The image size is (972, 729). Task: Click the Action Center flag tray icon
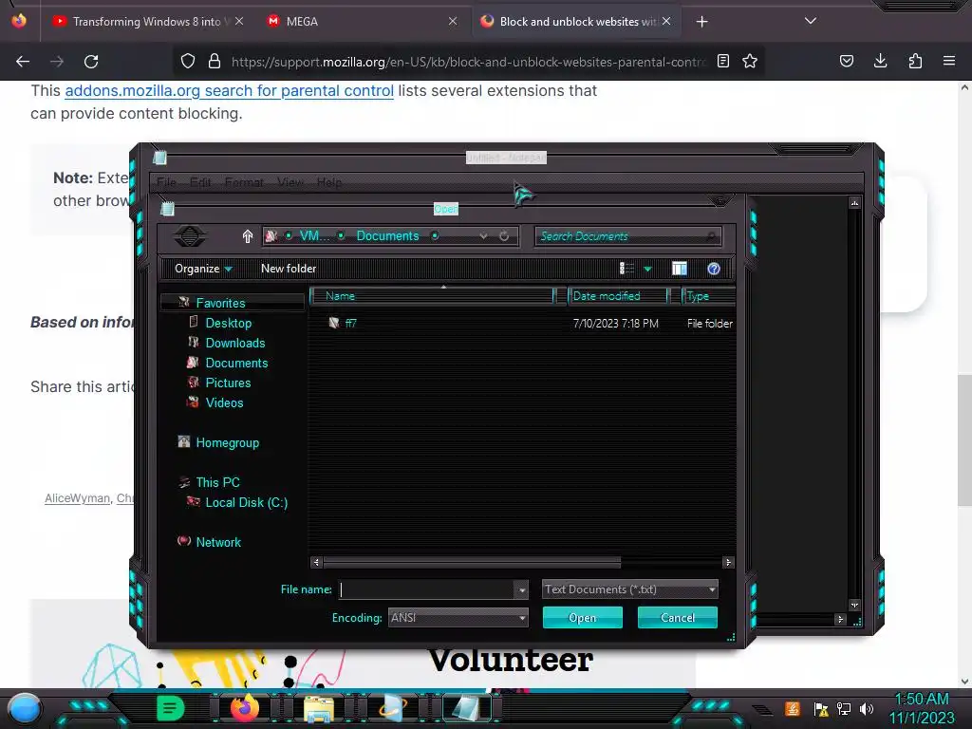[821, 709]
